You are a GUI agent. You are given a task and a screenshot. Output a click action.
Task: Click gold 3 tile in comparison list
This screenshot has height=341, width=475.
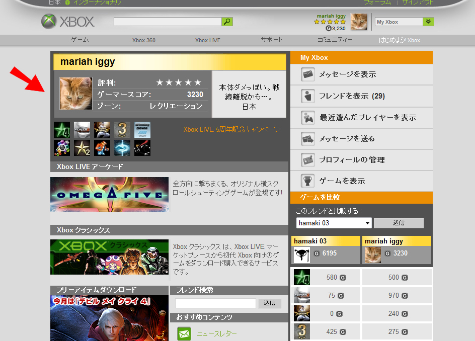[x=302, y=331]
